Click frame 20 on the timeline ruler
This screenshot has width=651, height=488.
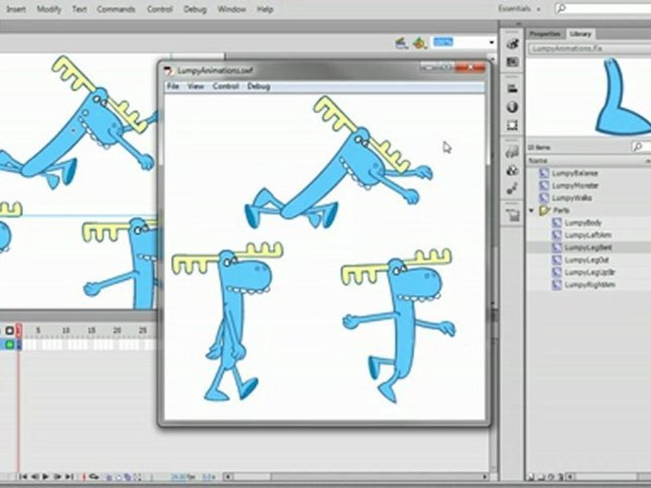(117, 331)
